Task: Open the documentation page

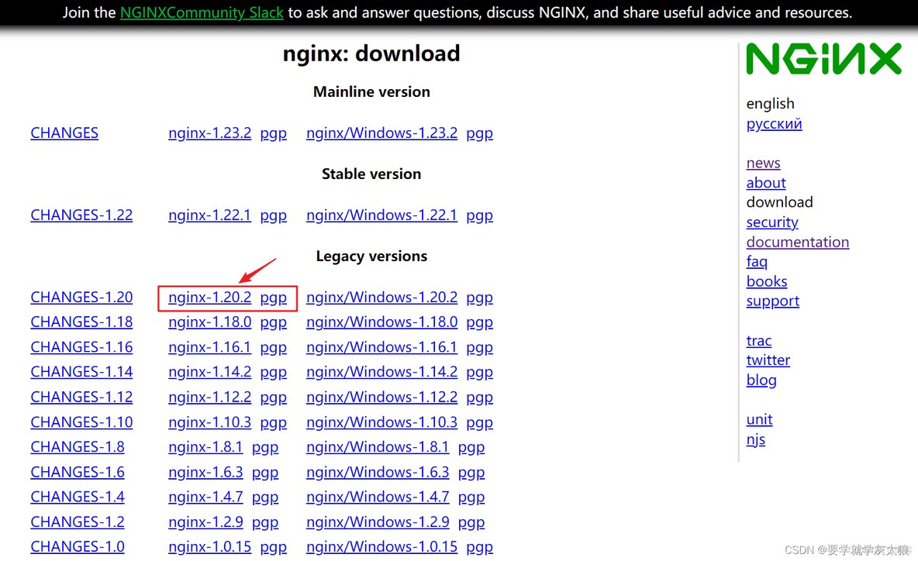Action: 797,242
